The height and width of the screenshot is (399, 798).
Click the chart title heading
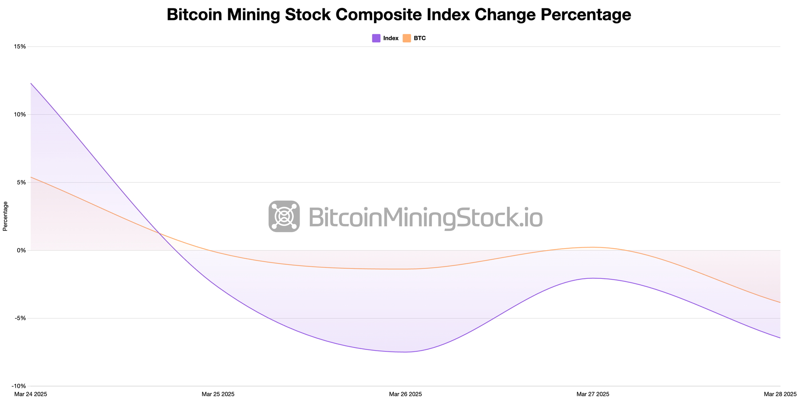pyautogui.click(x=399, y=15)
